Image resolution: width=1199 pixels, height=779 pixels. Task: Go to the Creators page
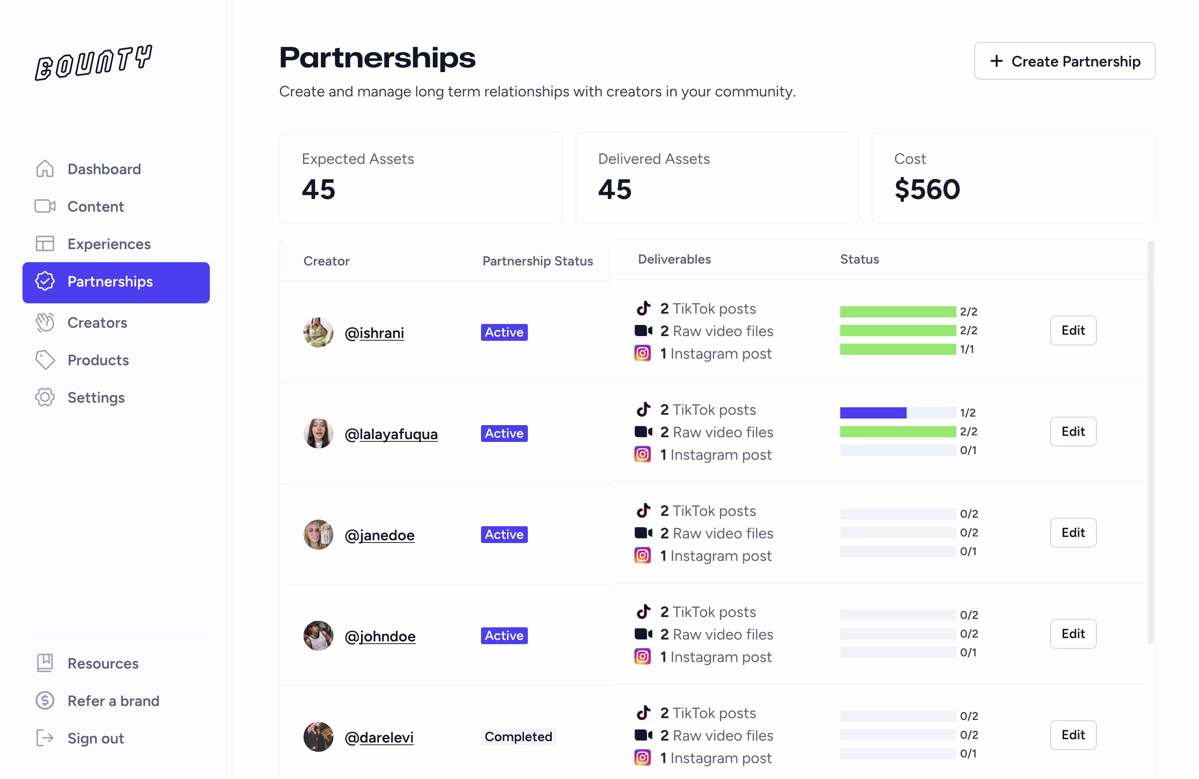tap(97, 322)
